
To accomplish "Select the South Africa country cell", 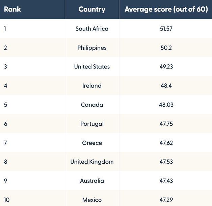I will (92, 29).
